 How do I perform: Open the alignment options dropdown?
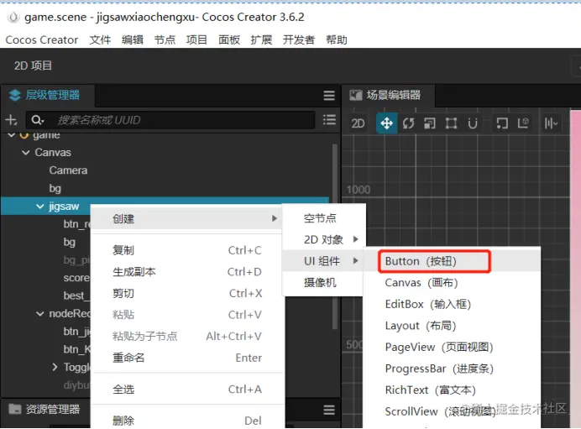(551, 123)
